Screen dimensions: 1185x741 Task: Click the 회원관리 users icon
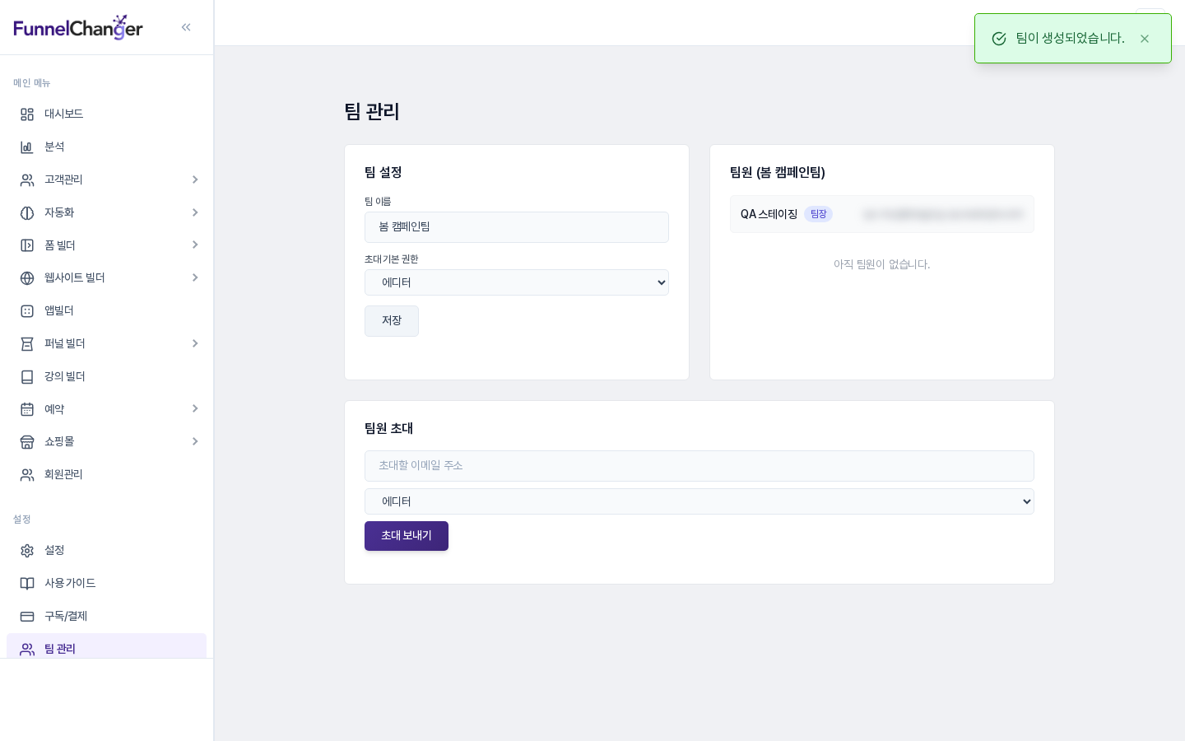pyautogui.click(x=27, y=475)
